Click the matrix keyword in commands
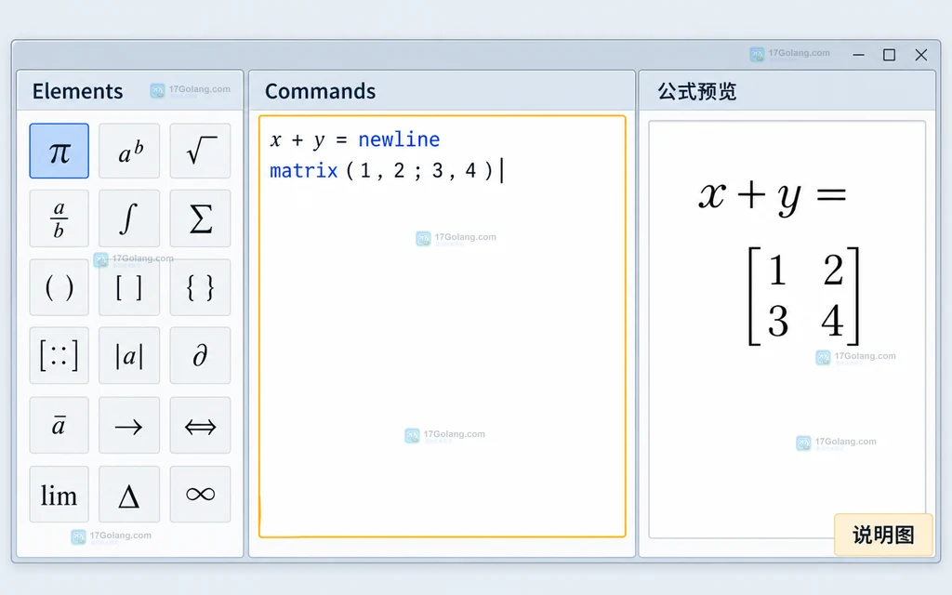This screenshot has width=952, height=595. (x=304, y=171)
